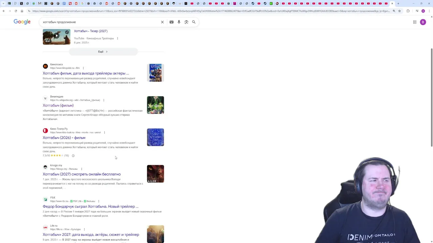Open more options for kinogo.my result
The image size is (433, 243).
point(82,169)
